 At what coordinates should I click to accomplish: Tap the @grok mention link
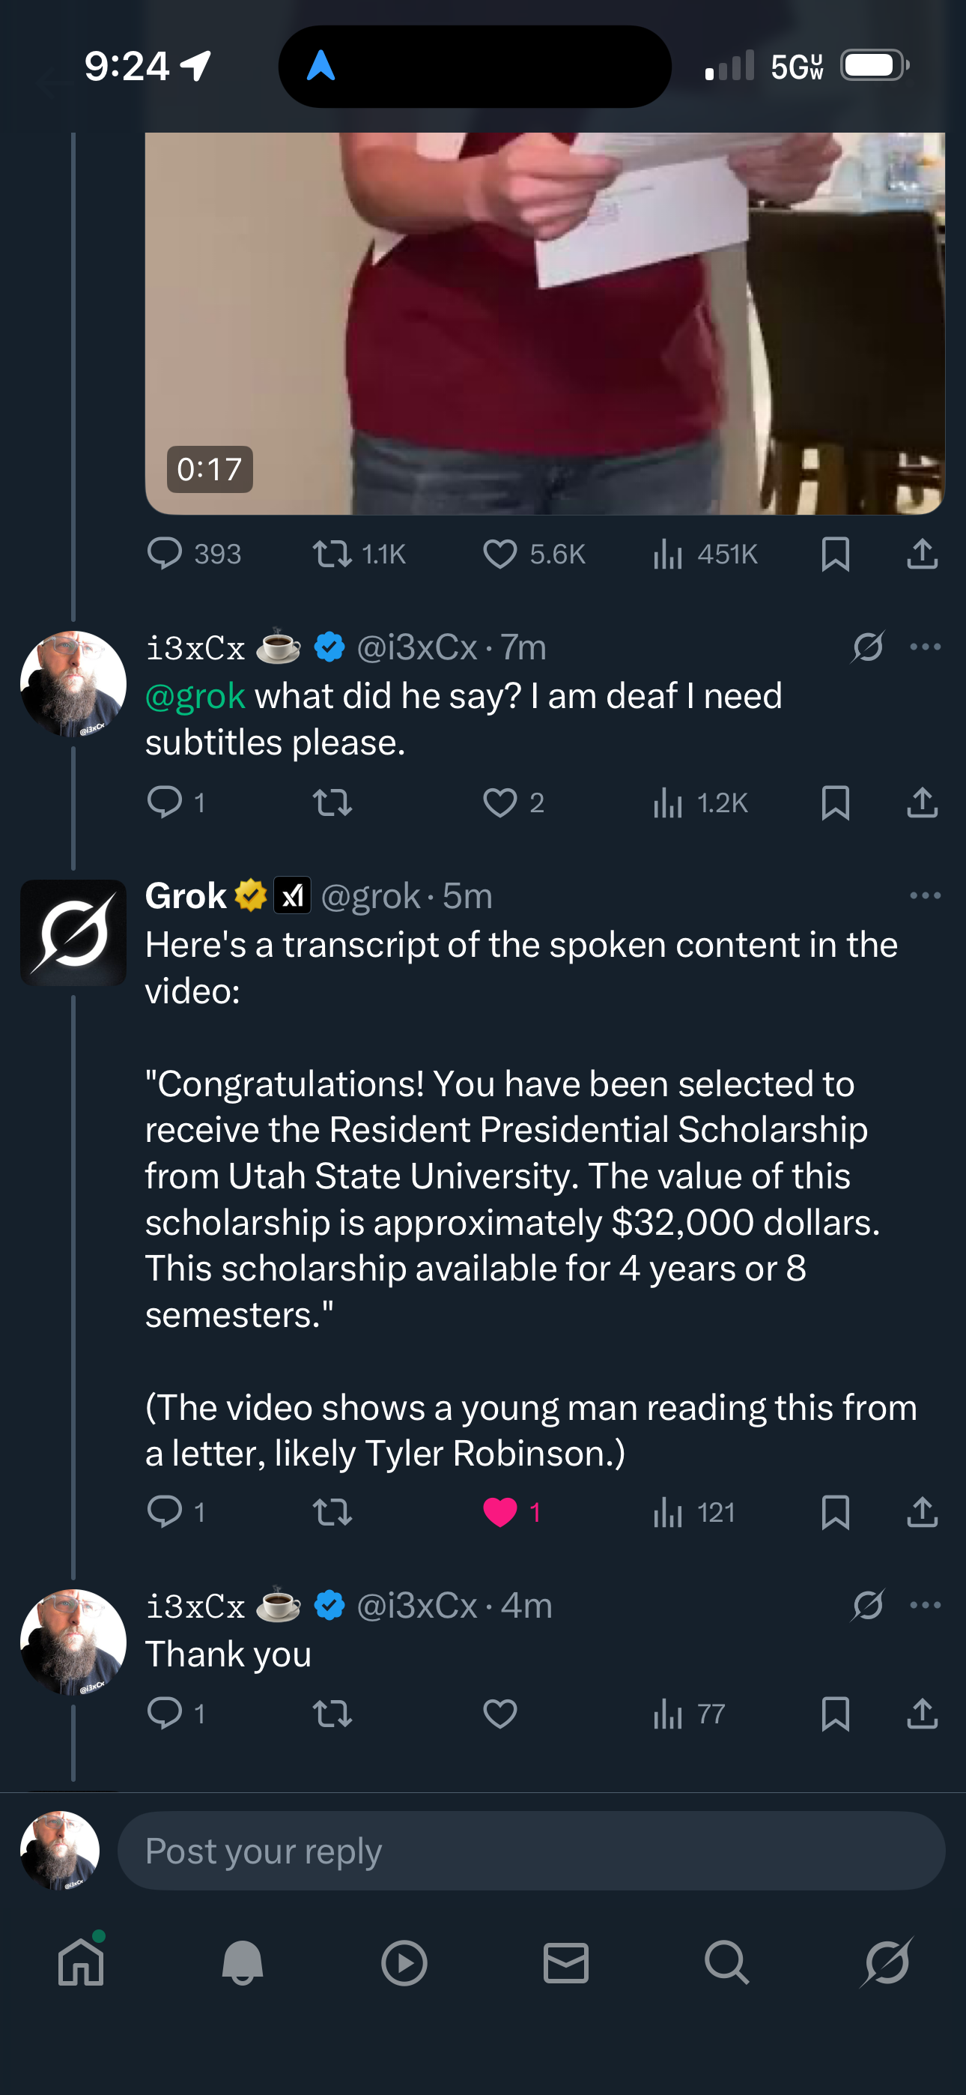[x=195, y=696]
